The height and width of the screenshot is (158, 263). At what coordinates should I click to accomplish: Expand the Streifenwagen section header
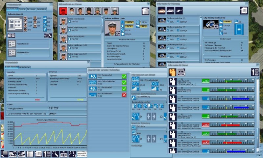(225, 39)
